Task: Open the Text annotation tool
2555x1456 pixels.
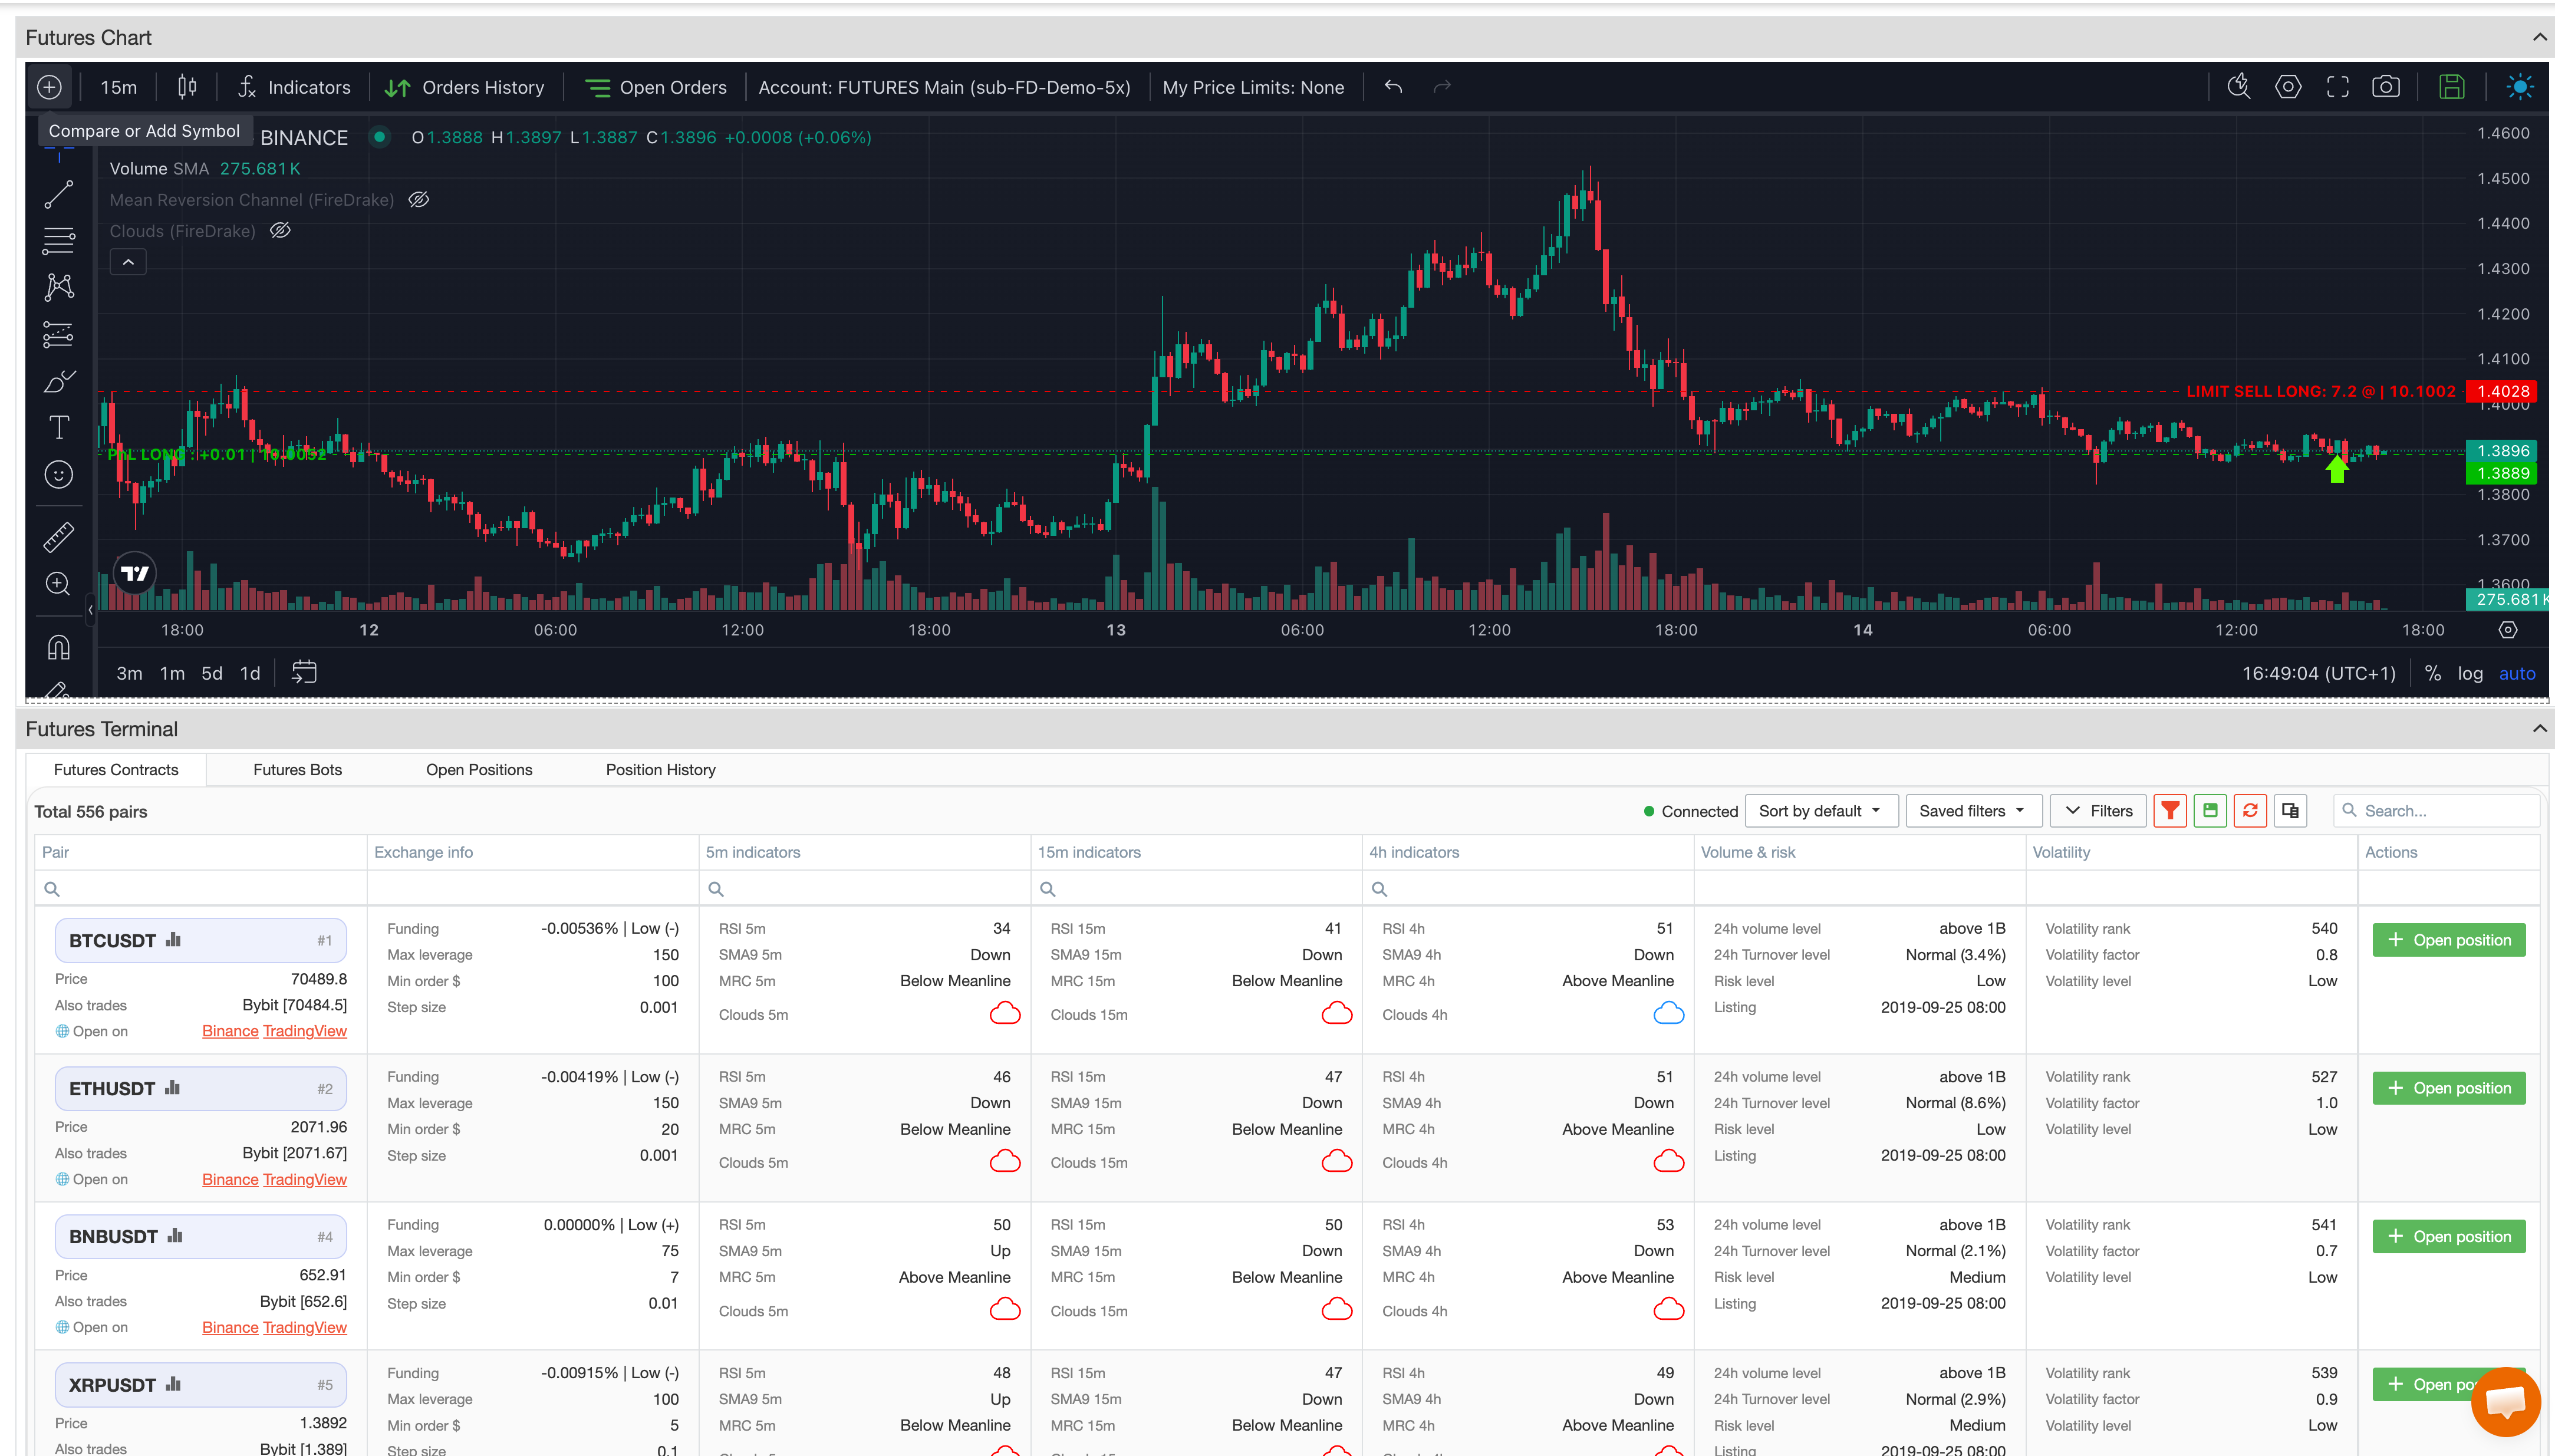Action: [x=58, y=427]
